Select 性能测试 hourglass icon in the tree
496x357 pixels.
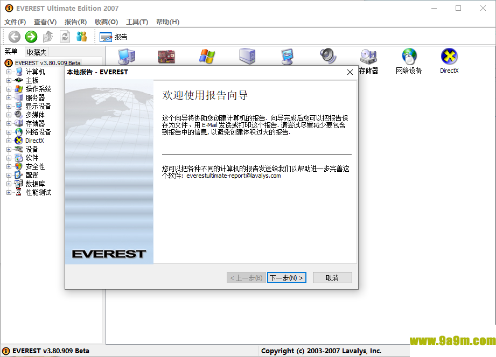pyautogui.click(x=19, y=192)
